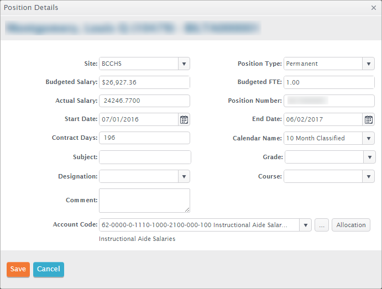The width and height of the screenshot is (382, 289).
Task: Click the Subject text field
Action: [x=144, y=157]
